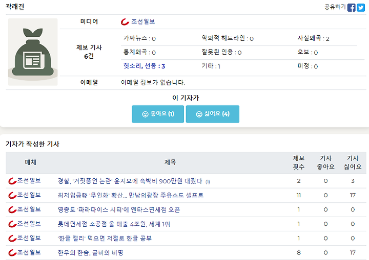This screenshot has height=260, width=369.
Task: Click the 사실왜곡 : 2 statistic
Action: [314, 38]
